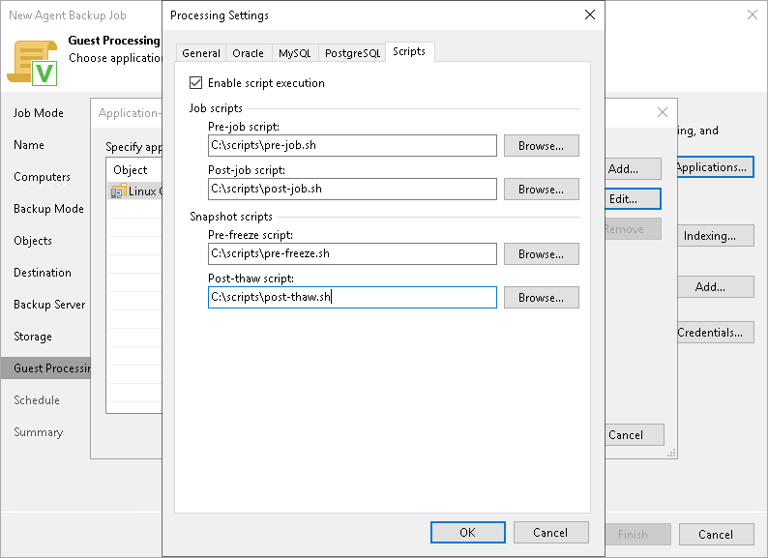Open the Oracle tab
Image resolution: width=768 pixels, height=558 pixels.
click(248, 53)
